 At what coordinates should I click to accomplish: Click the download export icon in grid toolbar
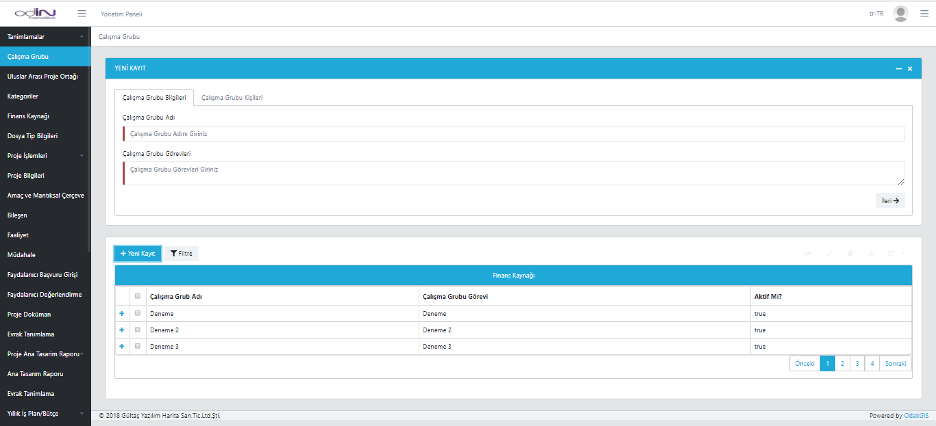coord(871,254)
